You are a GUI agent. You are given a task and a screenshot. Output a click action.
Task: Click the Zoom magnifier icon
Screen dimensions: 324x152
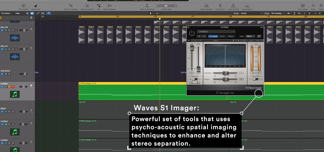[x=313, y=6]
